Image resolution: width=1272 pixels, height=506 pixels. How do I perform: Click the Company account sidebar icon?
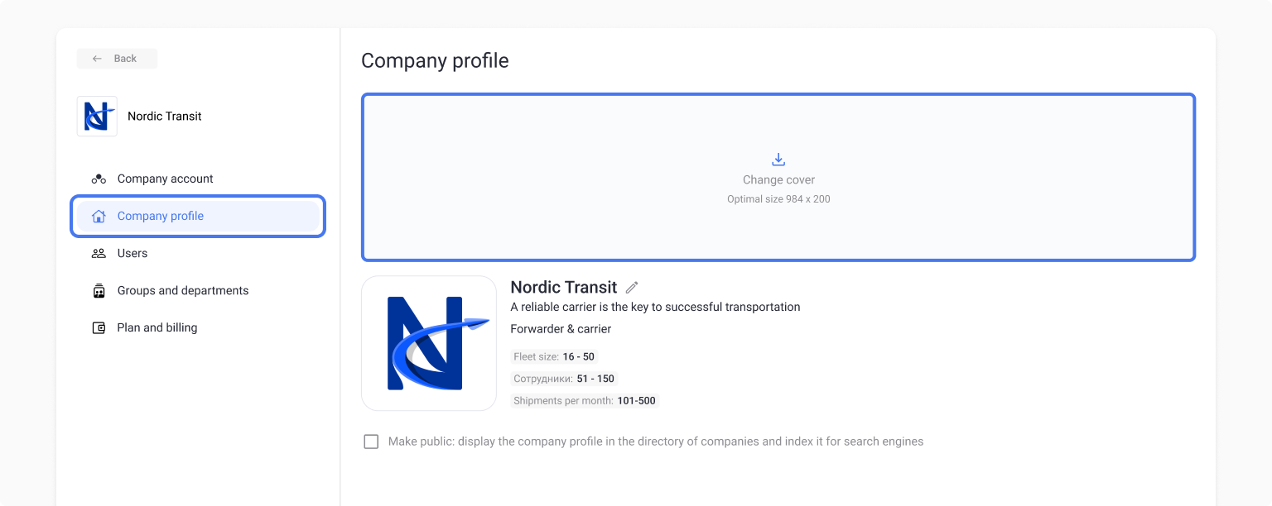point(99,179)
